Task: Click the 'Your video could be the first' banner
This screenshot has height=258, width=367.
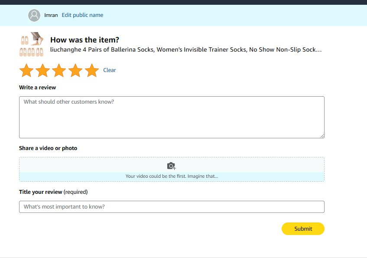Action: (172, 176)
